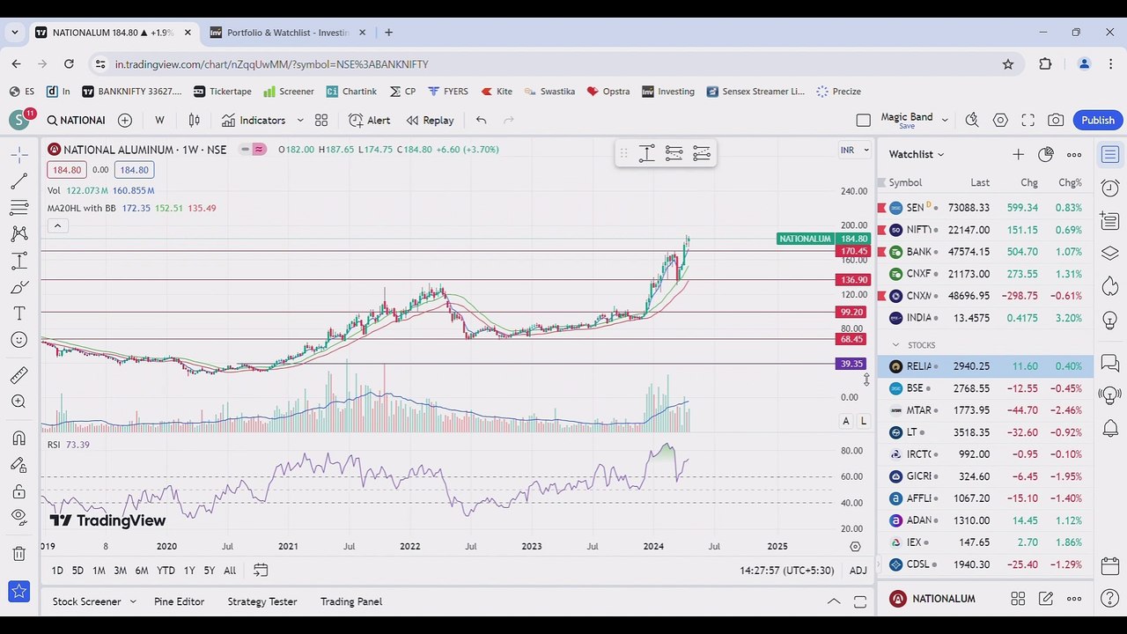Toggle lock all drawing tools
The width and height of the screenshot is (1127, 634).
(18, 491)
